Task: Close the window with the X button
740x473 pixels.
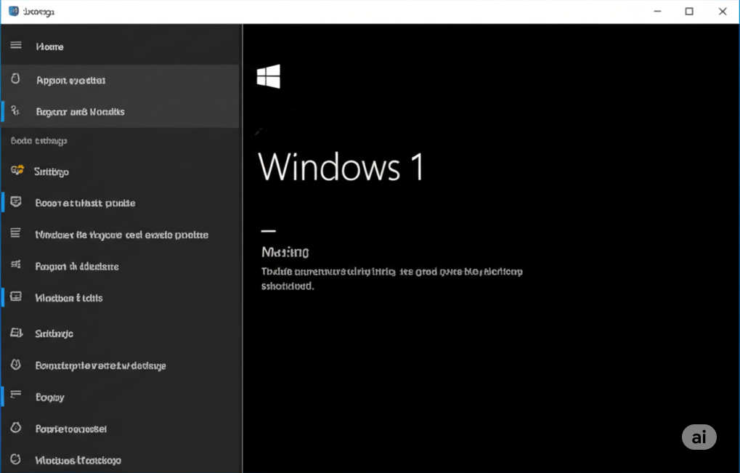Action: coord(723,12)
